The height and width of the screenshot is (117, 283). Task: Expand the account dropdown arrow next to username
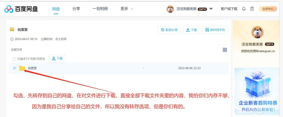click(x=211, y=9)
